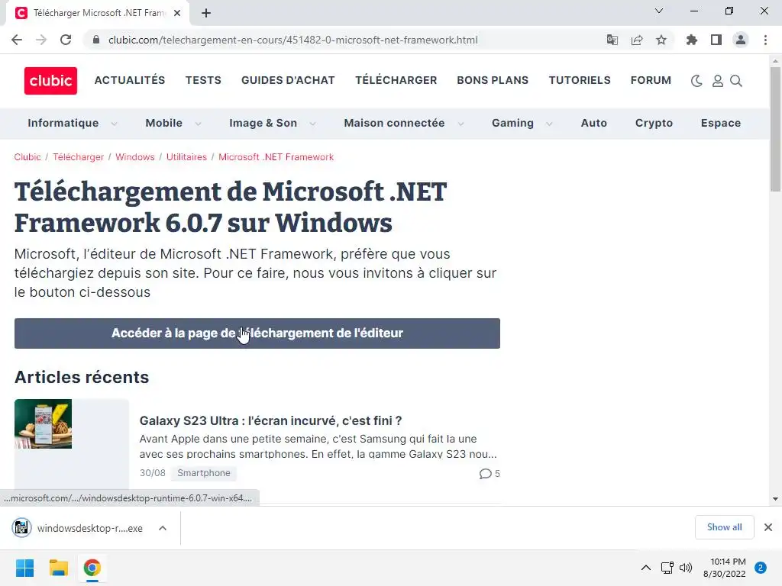This screenshot has height=586, width=782.
Task: Open TUTORIELS section
Action: coord(580,80)
